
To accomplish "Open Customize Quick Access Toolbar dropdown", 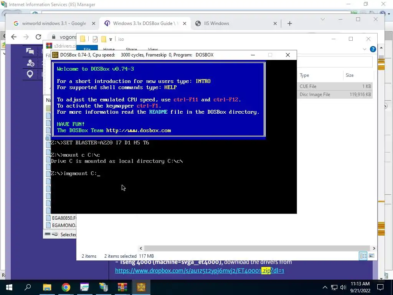I will [x=111, y=40].
